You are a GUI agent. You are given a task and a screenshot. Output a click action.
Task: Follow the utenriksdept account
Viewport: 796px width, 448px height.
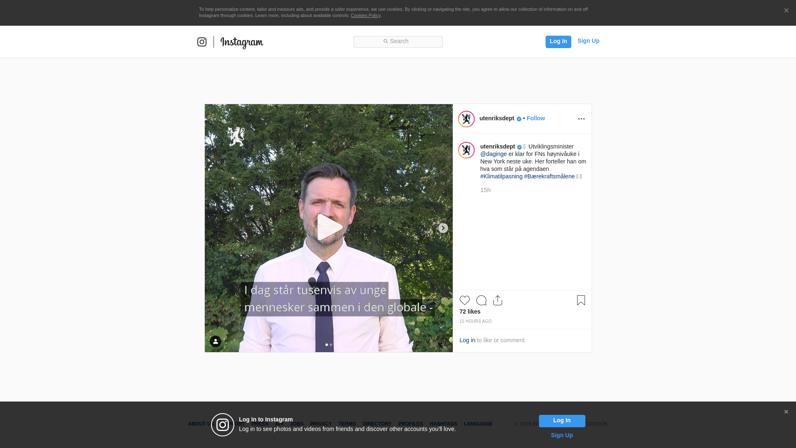coord(536,118)
